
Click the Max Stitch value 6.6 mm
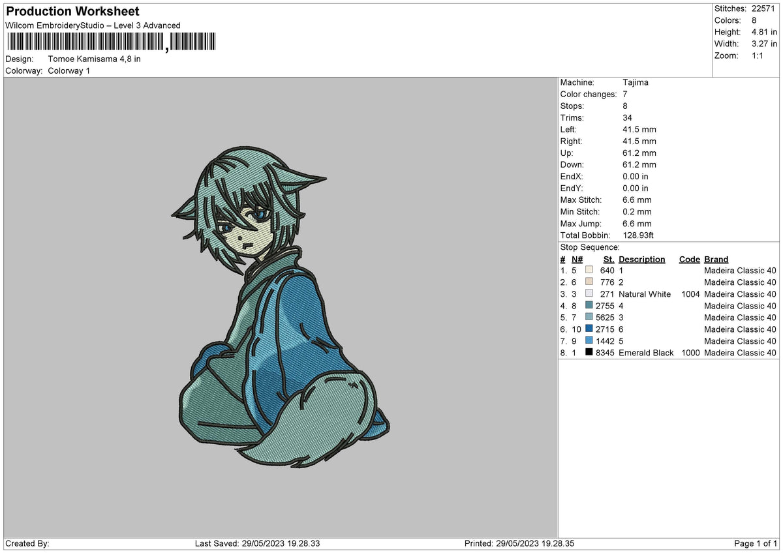tap(637, 200)
